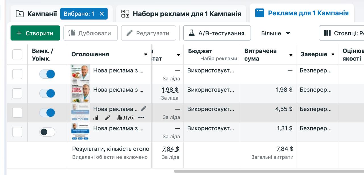Click the green 'Створити' button
The image size is (364, 175).
coord(35,33)
